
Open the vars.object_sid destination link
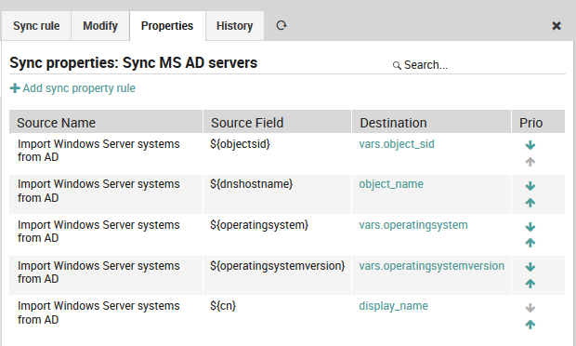tap(397, 144)
